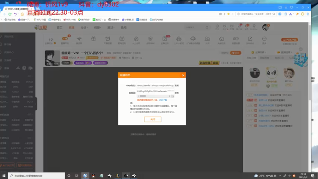Open the streamer tasks checklist icon
The image size is (318, 179).
[165, 39]
